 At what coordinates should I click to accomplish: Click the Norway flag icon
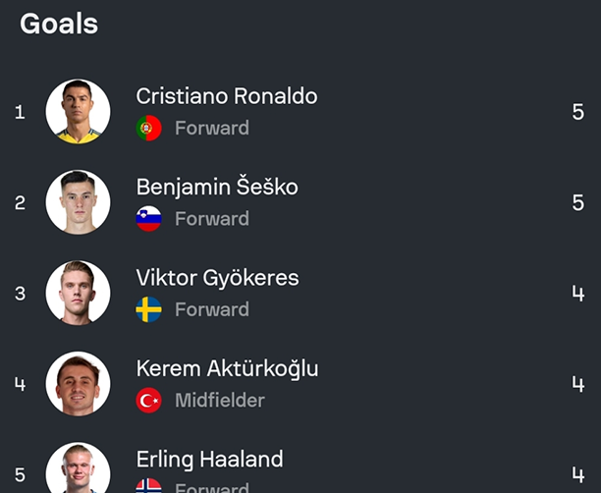(149, 485)
